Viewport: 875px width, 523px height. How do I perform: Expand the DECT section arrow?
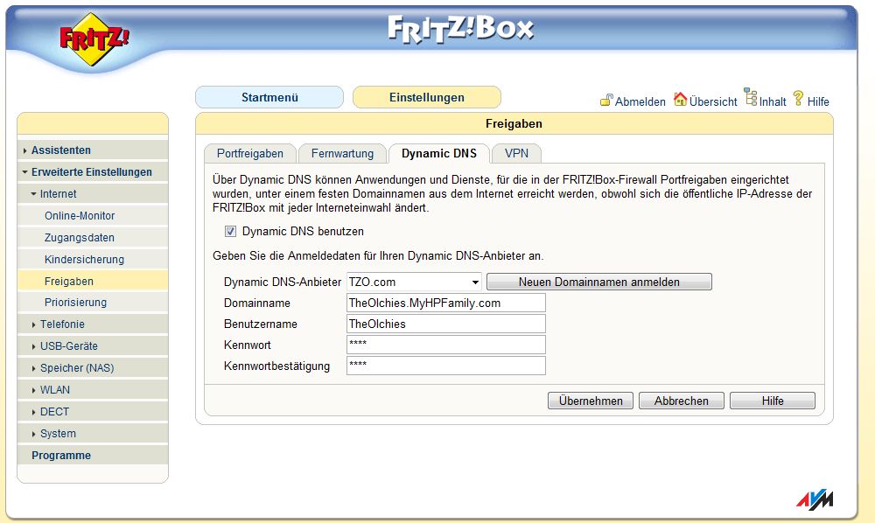coord(34,412)
